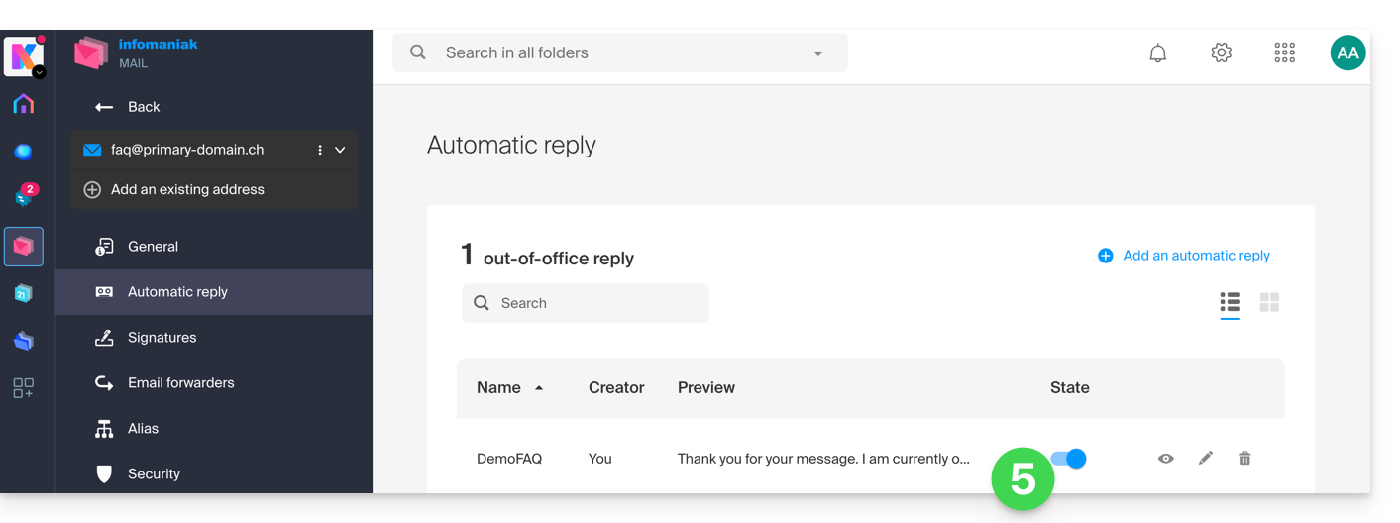Click Add an automatic reply link

(x=1184, y=256)
